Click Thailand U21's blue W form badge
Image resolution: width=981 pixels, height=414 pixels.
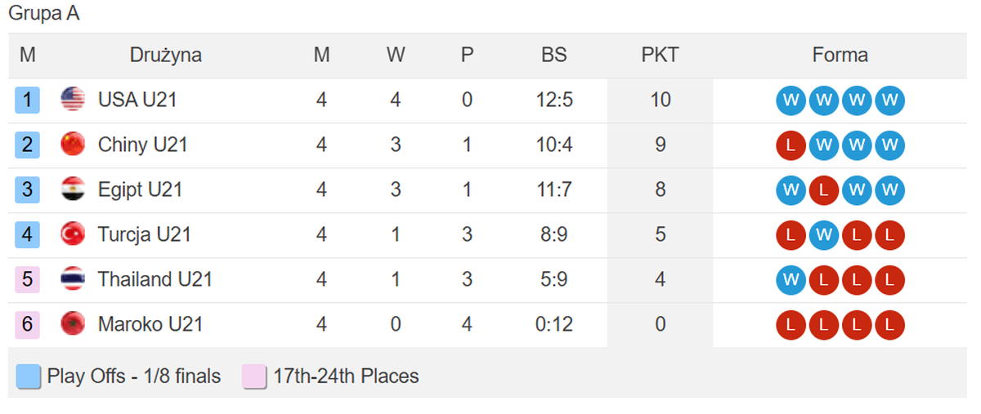click(791, 280)
